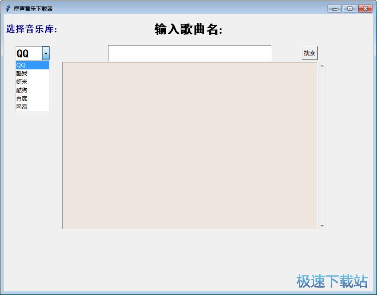Click the 选择音乐库 label
377x295 pixels.
(32, 29)
